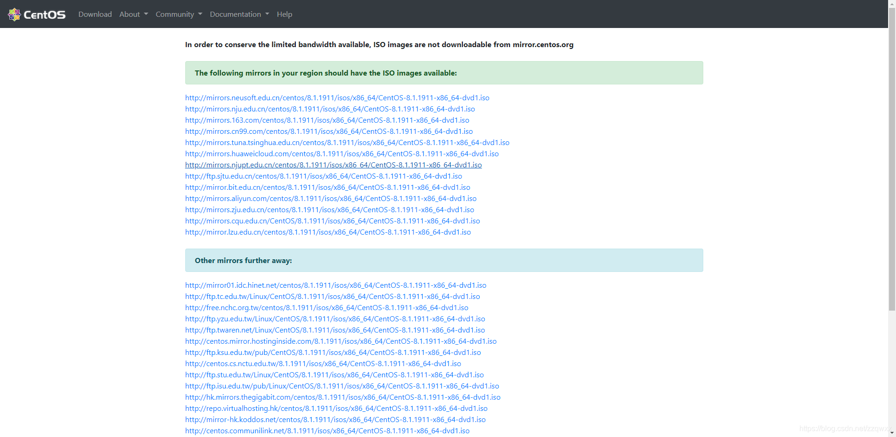This screenshot has width=896, height=437.
Task: Open the ftp.twaren.net ISO link
Action: pyautogui.click(x=335, y=330)
